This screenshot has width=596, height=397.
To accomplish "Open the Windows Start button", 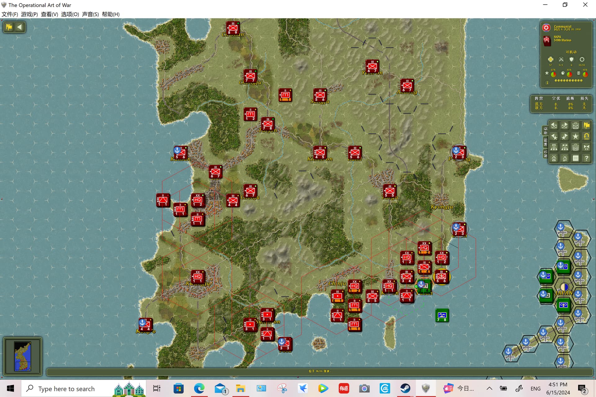I will coord(10,388).
